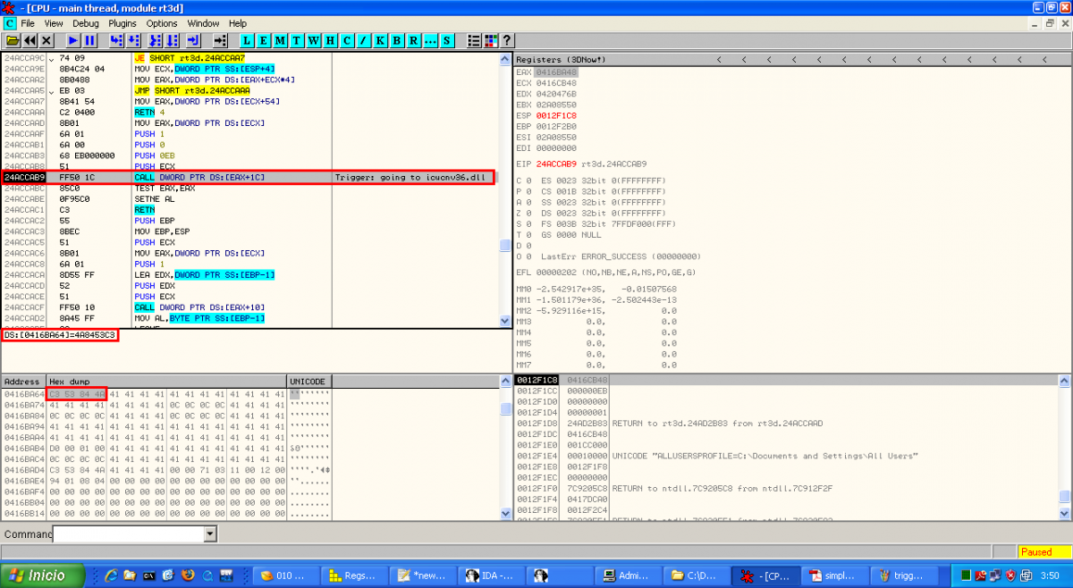Image resolution: width=1073 pixels, height=588 pixels.
Task: Select the CALL DWORD PTR DS:[EAX+1C] line
Action: 198,178
